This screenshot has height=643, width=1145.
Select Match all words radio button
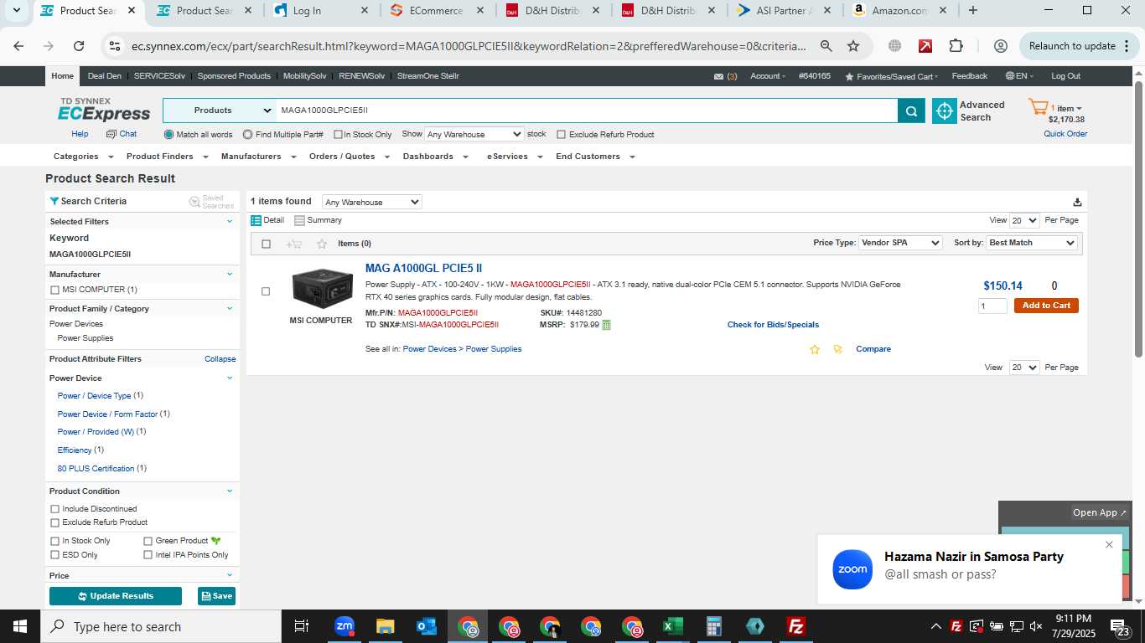[168, 134]
